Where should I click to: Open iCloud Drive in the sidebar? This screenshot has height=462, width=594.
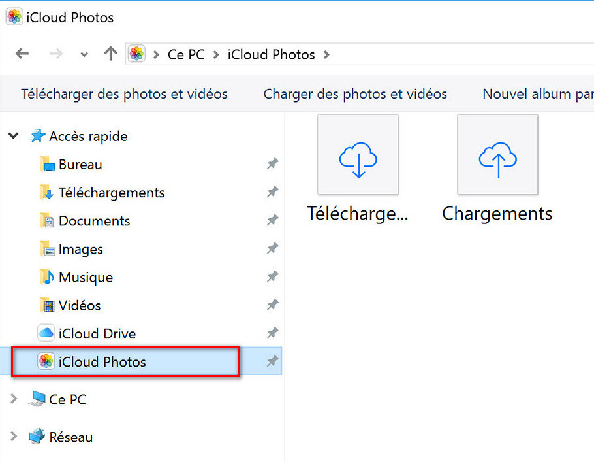click(97, 333)
